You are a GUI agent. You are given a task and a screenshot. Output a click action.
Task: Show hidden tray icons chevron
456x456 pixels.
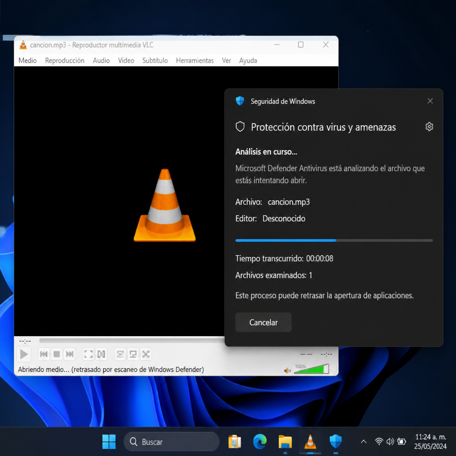(x=363, y=442)
